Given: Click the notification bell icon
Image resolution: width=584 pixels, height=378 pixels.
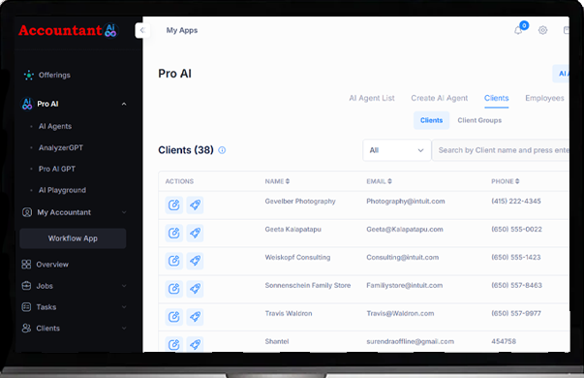Looking at the screenshot, I should (x=518, y=30).
